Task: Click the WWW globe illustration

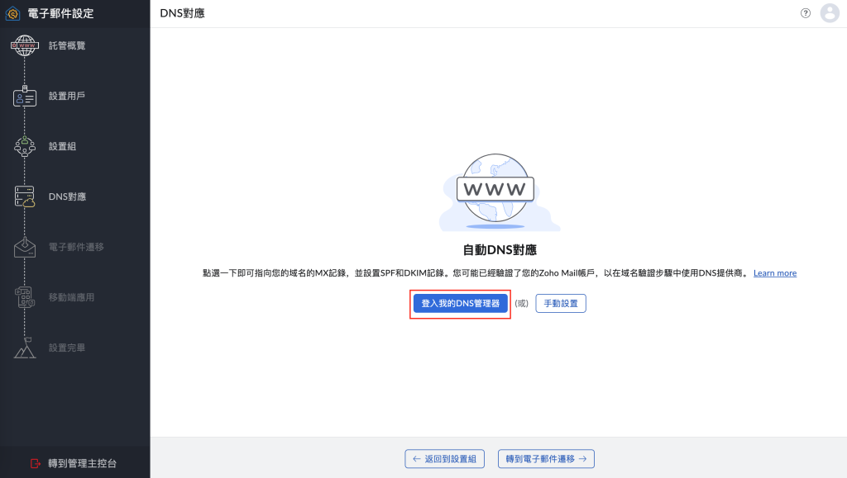Action: (x=500, y=192)
